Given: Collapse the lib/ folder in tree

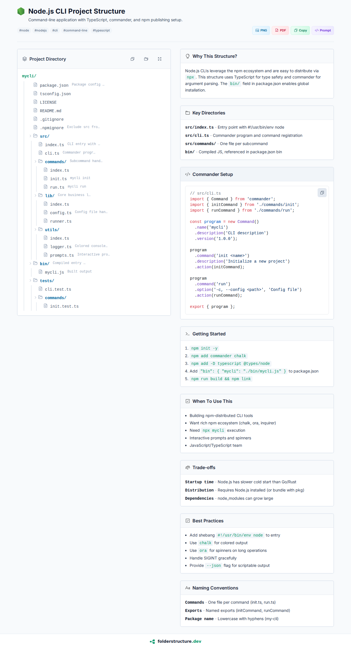Looking at the screenshot, I should coord(35,195).
